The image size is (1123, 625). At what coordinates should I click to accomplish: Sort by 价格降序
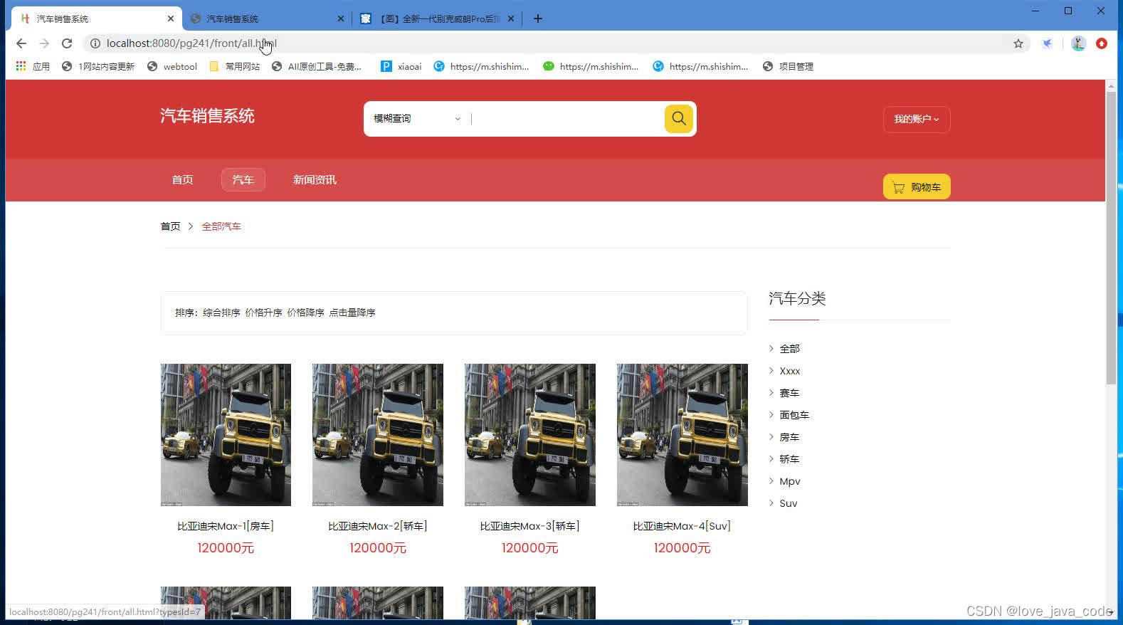305,312
